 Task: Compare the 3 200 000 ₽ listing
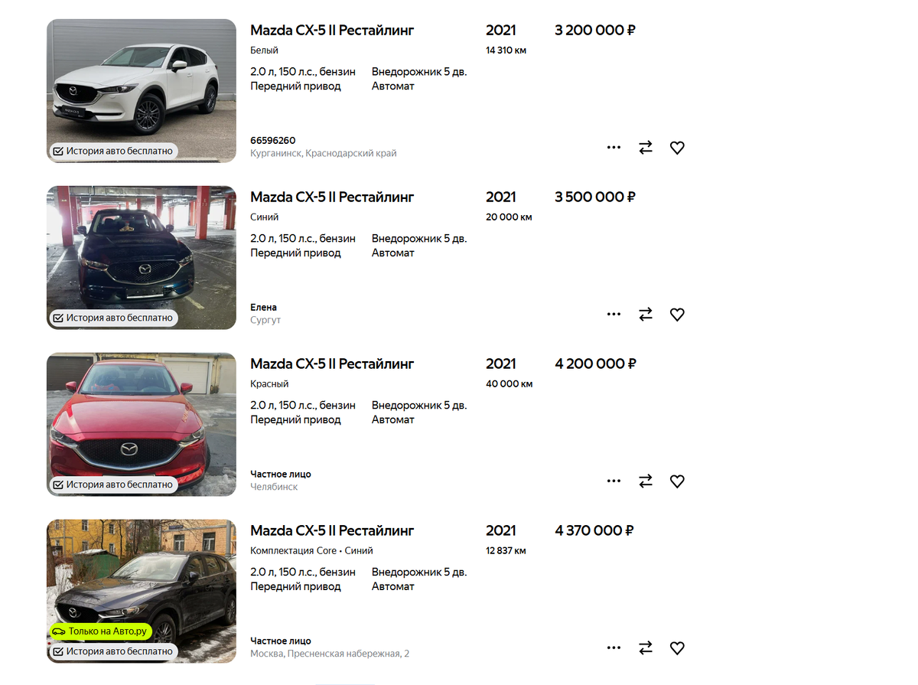(646, 148)
